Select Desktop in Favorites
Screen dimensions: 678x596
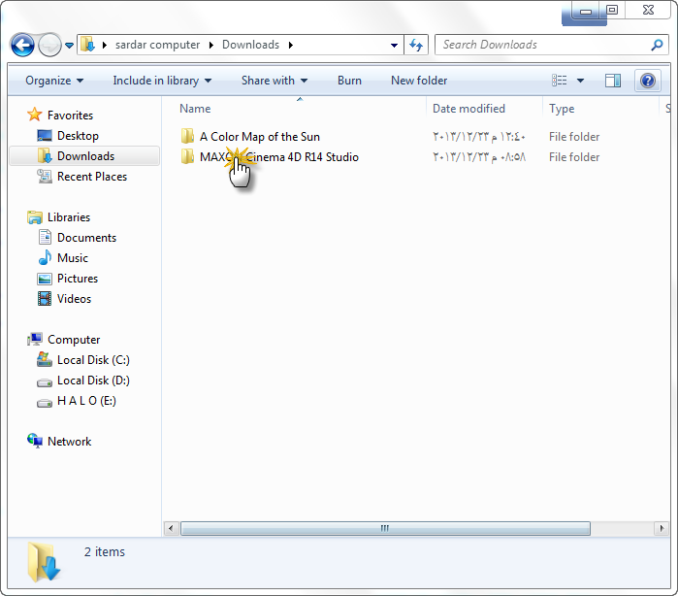[78, 136]
